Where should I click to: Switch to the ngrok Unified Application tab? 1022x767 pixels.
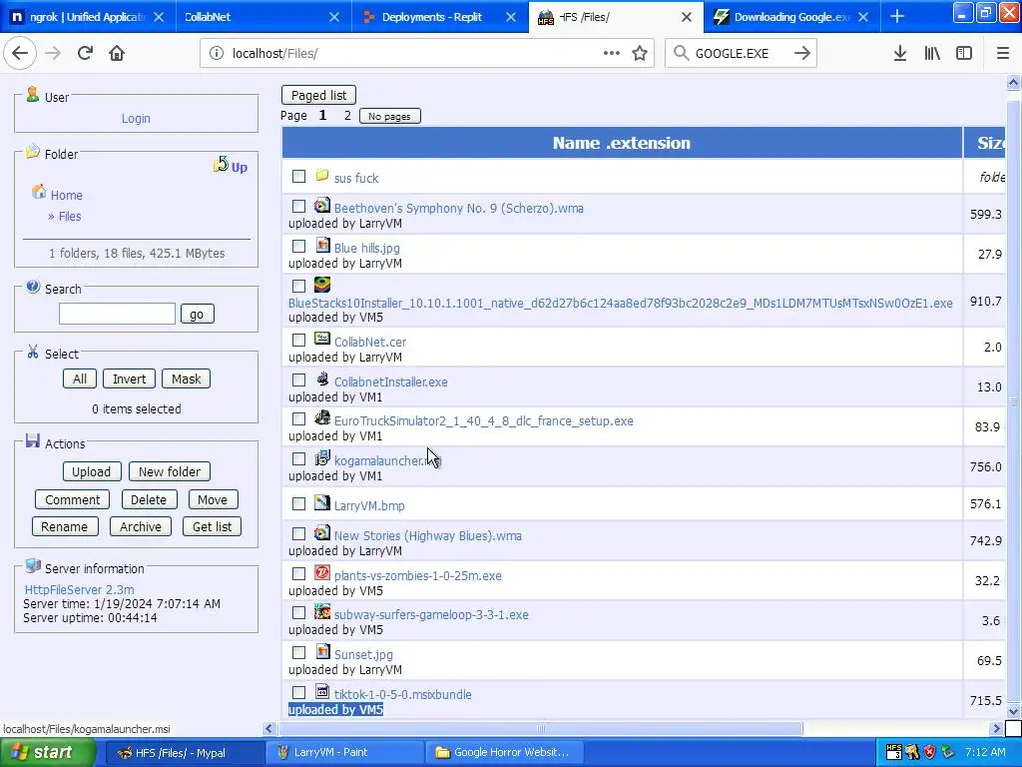(88, 17)
